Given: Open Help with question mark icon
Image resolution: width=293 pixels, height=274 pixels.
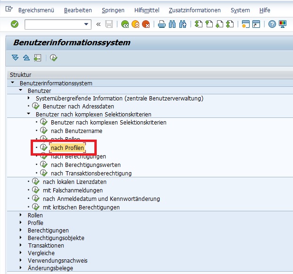Looking at the screenshot, I should [x=272, y=24].
